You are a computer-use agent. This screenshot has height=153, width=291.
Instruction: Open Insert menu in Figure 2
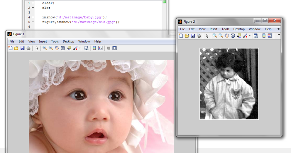click(x=214, y=29)
